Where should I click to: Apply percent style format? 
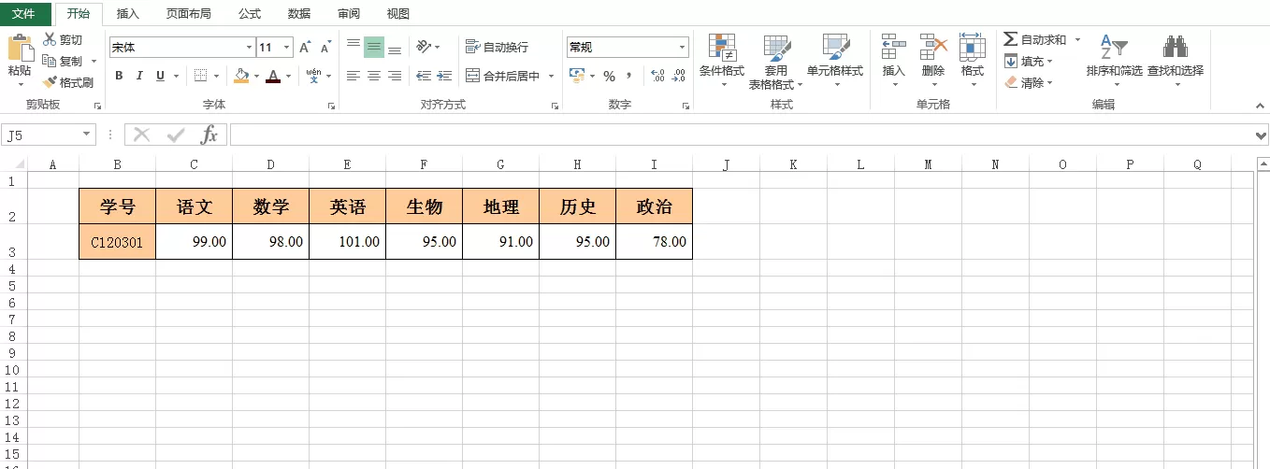point(609,76)
